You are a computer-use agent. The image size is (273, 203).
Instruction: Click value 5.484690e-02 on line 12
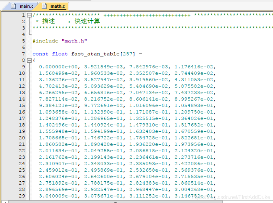149,86
